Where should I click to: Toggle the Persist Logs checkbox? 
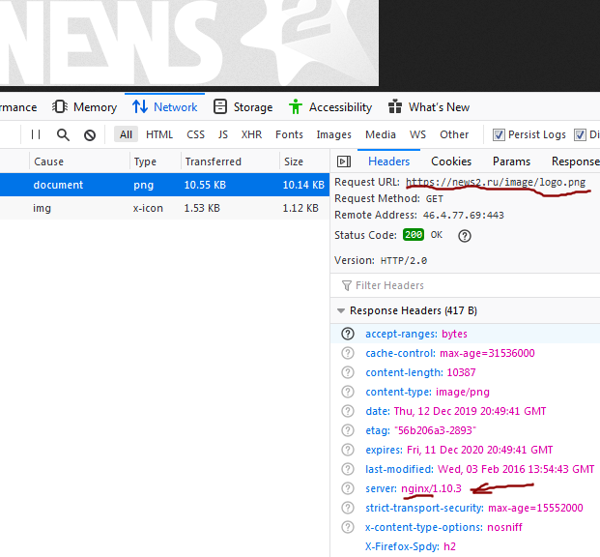click(499, 134)
